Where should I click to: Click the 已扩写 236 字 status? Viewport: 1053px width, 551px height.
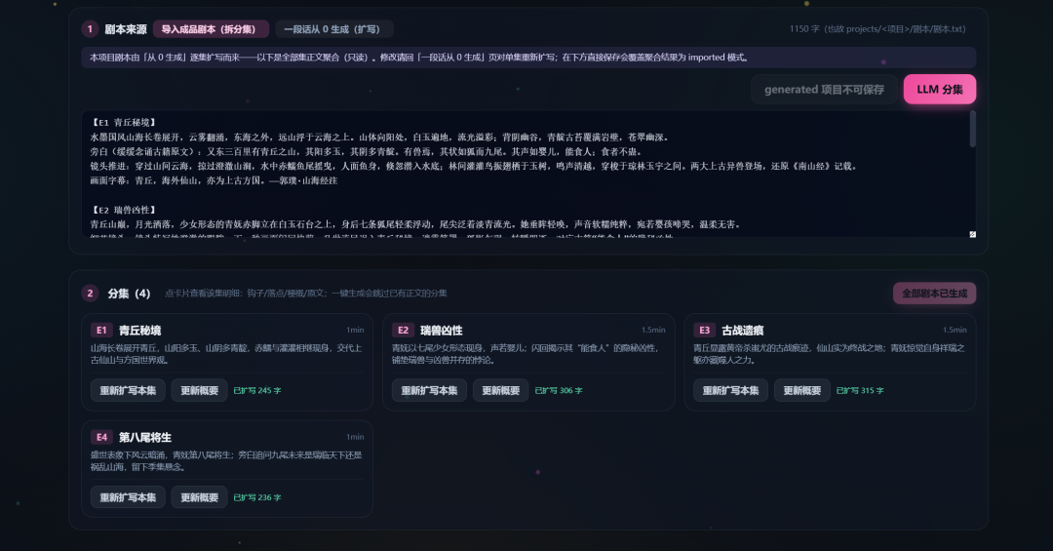[257, 497]
